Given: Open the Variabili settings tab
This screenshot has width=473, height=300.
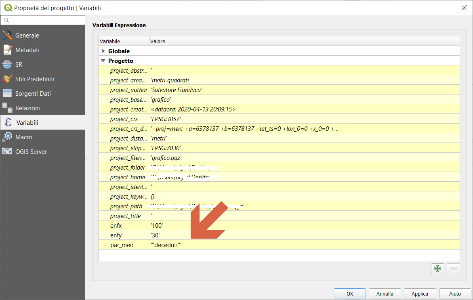Looking at the screenshot, I should [27, 122].
